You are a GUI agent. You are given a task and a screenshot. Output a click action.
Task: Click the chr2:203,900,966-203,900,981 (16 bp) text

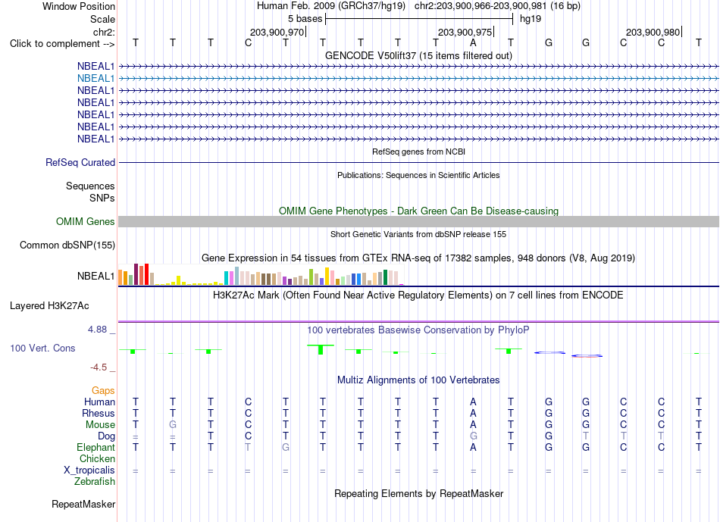tap(497, 6)
